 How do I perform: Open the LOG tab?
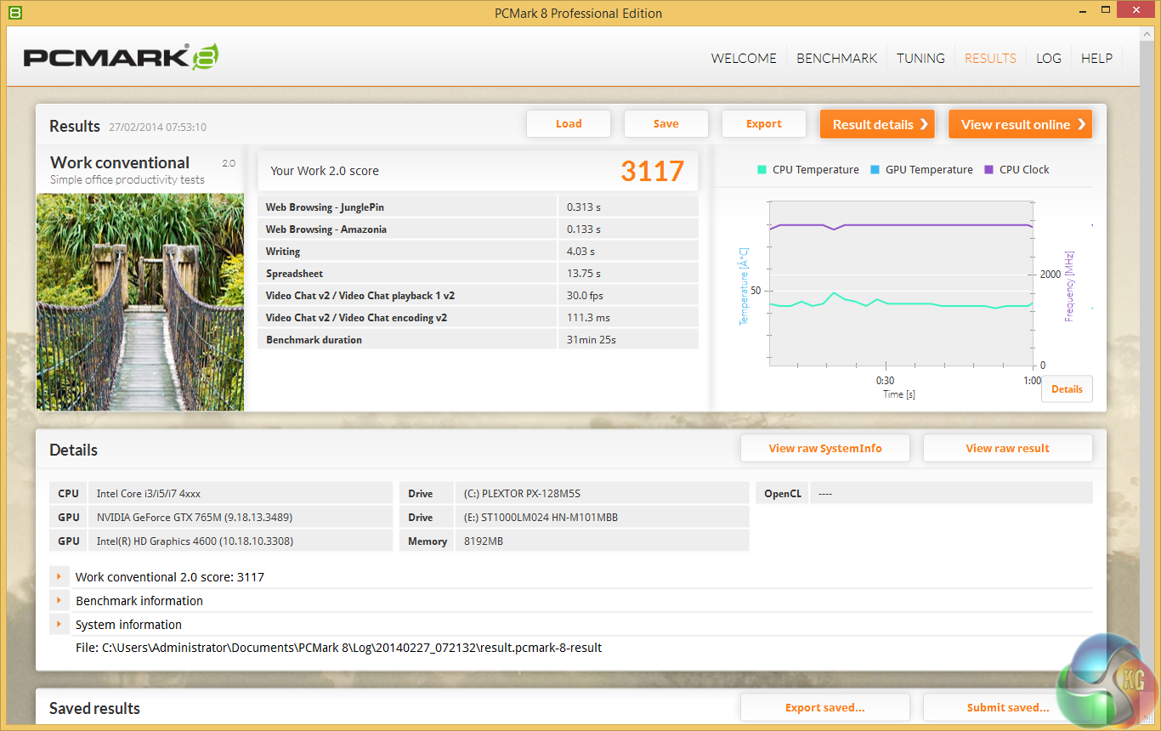tap(1048, 59)
